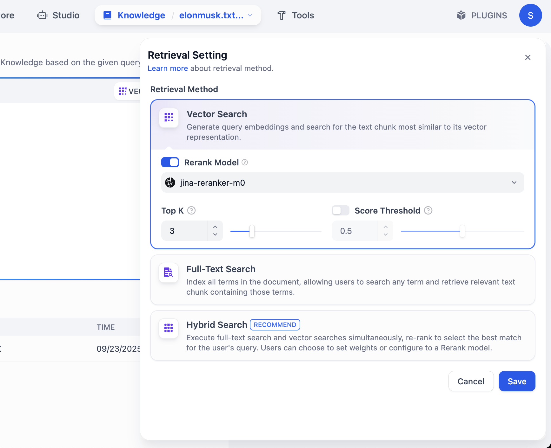Image resolution: width=551 pixels, height=448 pixels.
Task: Click the Top K number input field
Action: (x=185, y=231)
